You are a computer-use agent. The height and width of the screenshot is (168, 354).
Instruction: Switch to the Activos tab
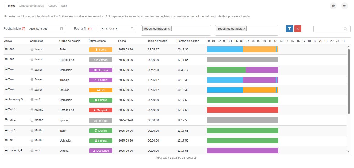52,6
